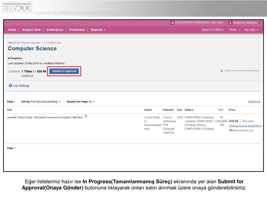267x200 pixels.
Task: Click the Submit For Approval button
Action: [64, 71]
